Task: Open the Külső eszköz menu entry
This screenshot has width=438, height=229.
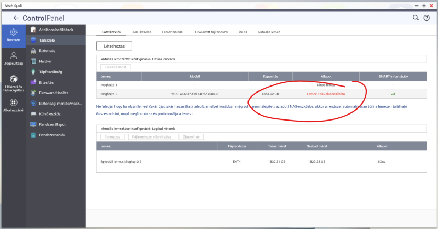Action: point(56,114)
